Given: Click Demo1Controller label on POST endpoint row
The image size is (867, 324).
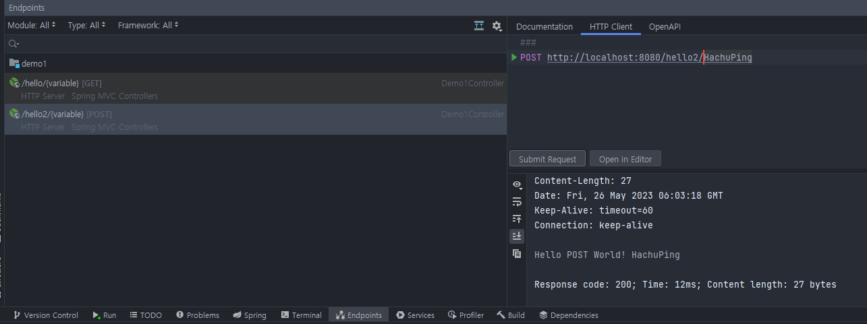Looking at the screenshot, I should click(x=472, y=114).
